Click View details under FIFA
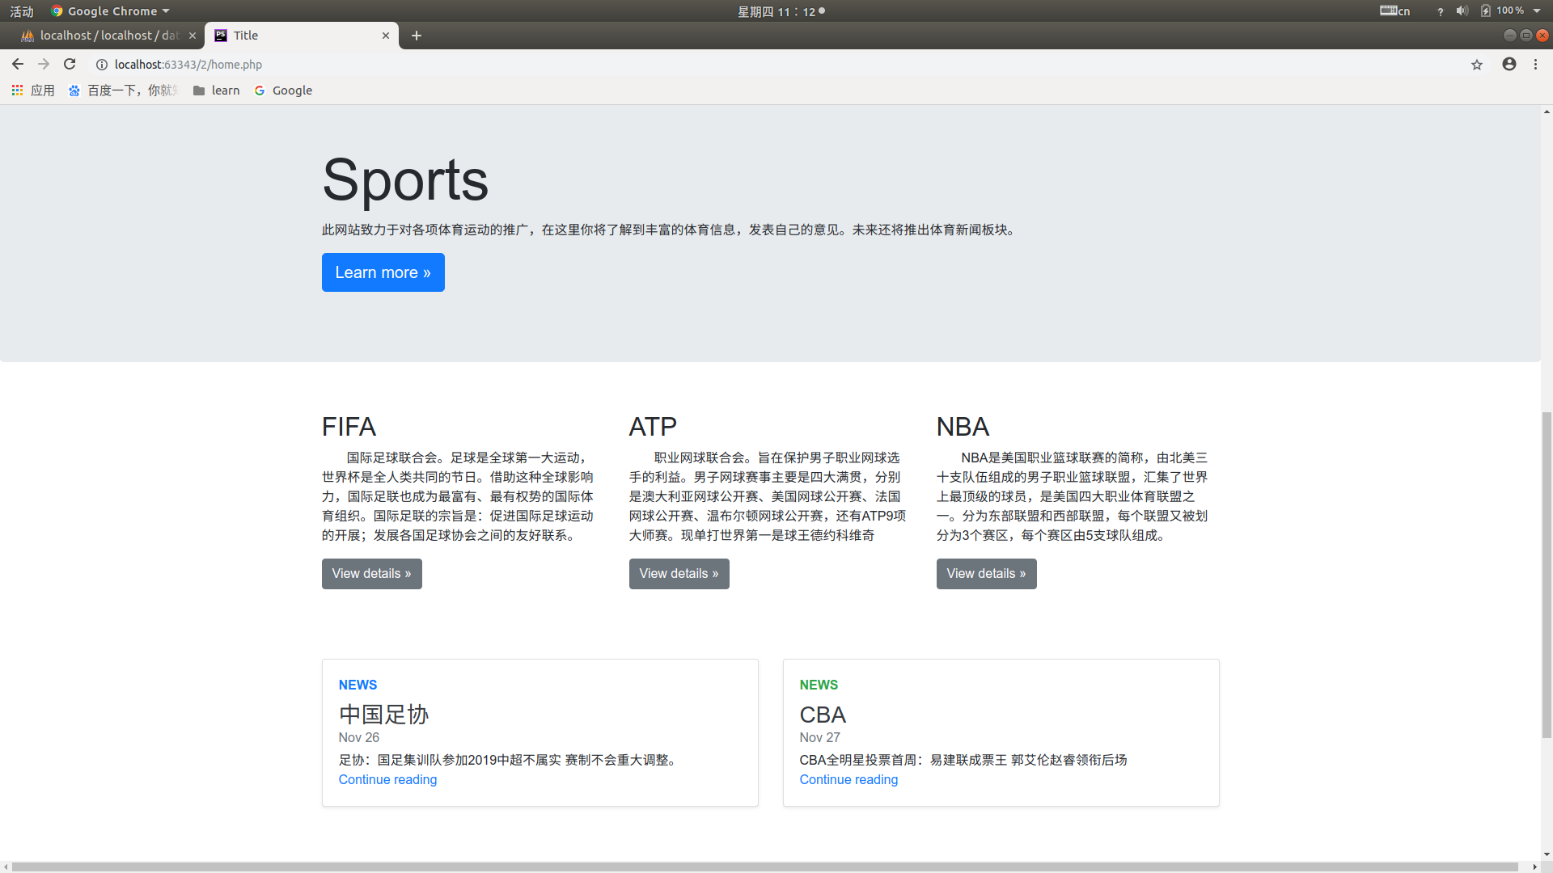The image size is (1553, 873). pyautogui.click(x=372, y=574)
